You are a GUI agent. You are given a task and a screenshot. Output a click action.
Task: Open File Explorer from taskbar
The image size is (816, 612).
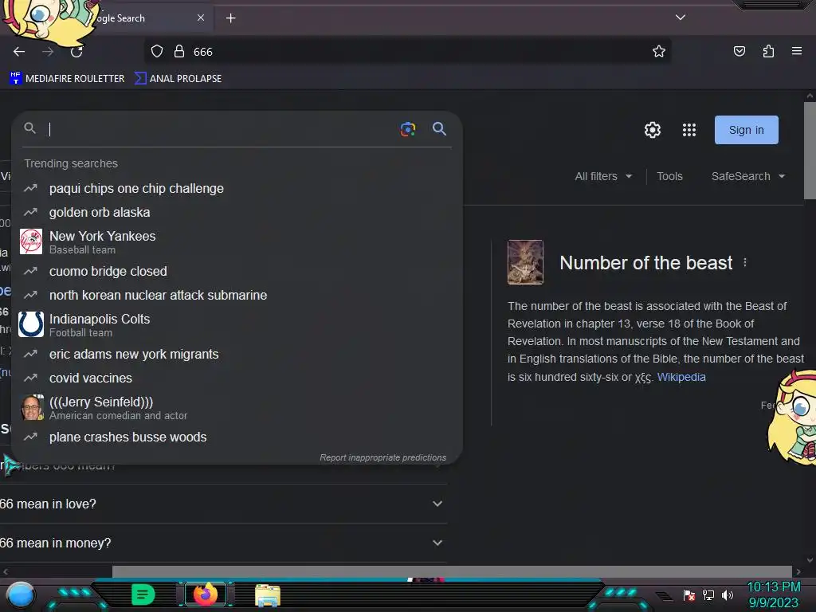click(x=268, y=595)
